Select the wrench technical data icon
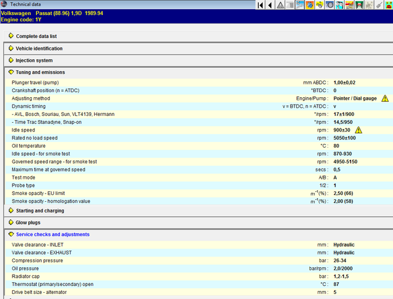 click(300, 5)
